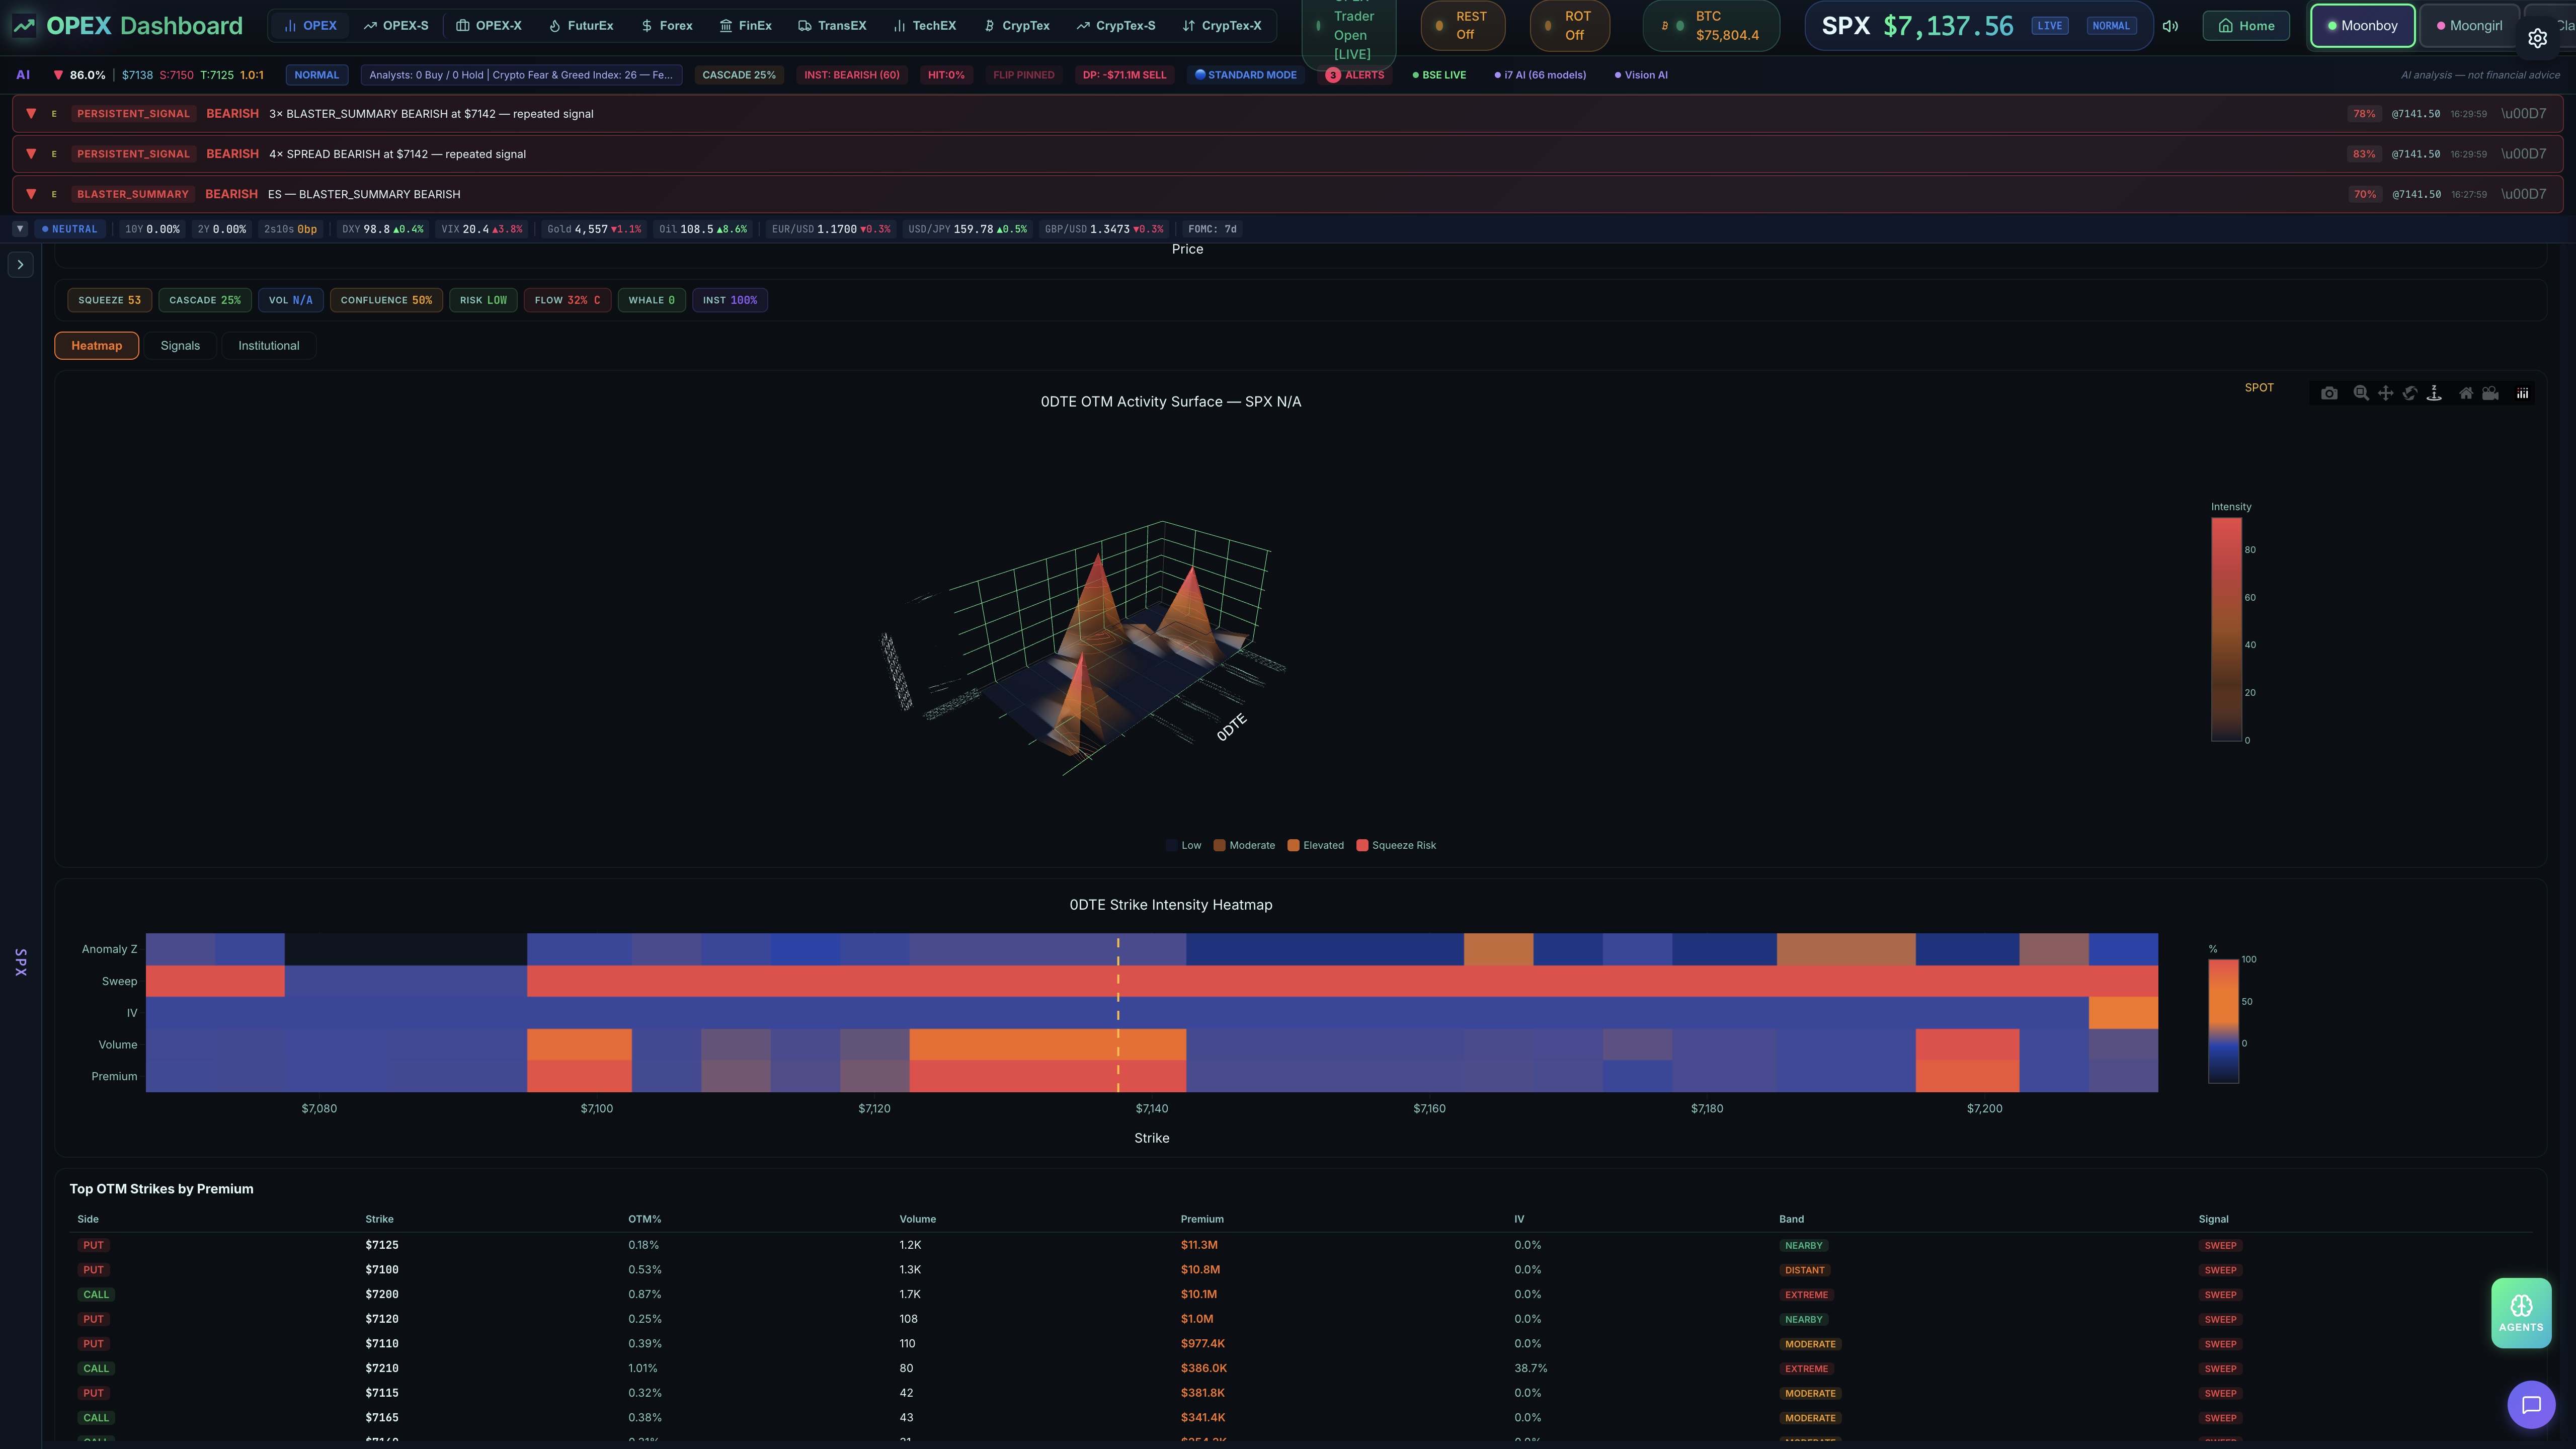Reset camera to default with home icon
The width and height of the screenshot is (2576, 1449).
click(2466, 393)
